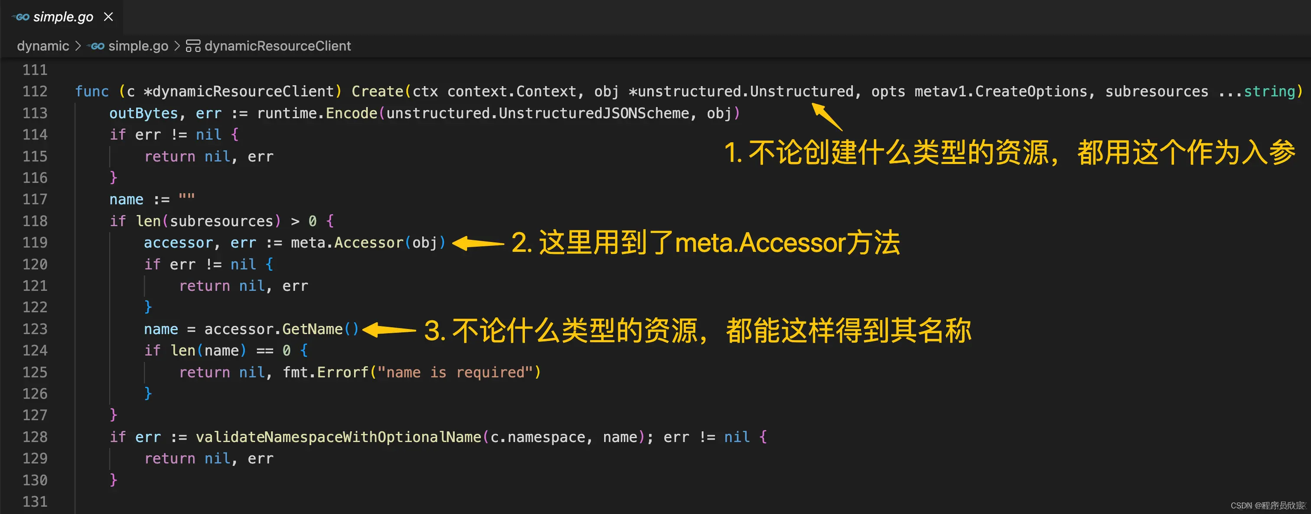Click line number 119 in gutter
The width and height of the screenshot is (1311, 514).
35,242
